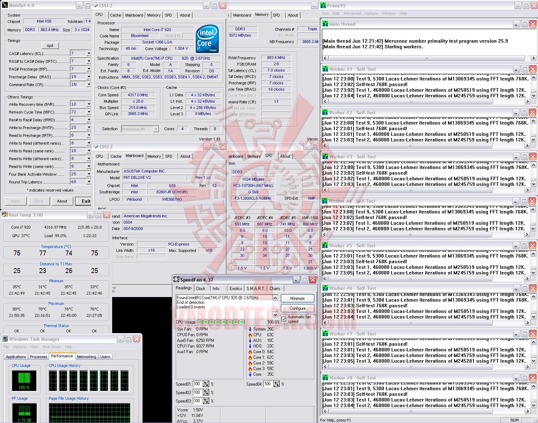Click the flame icon beside Core 3 temperature
The image size is (538, 423).
pyautogui.click(x=250, y=369)
